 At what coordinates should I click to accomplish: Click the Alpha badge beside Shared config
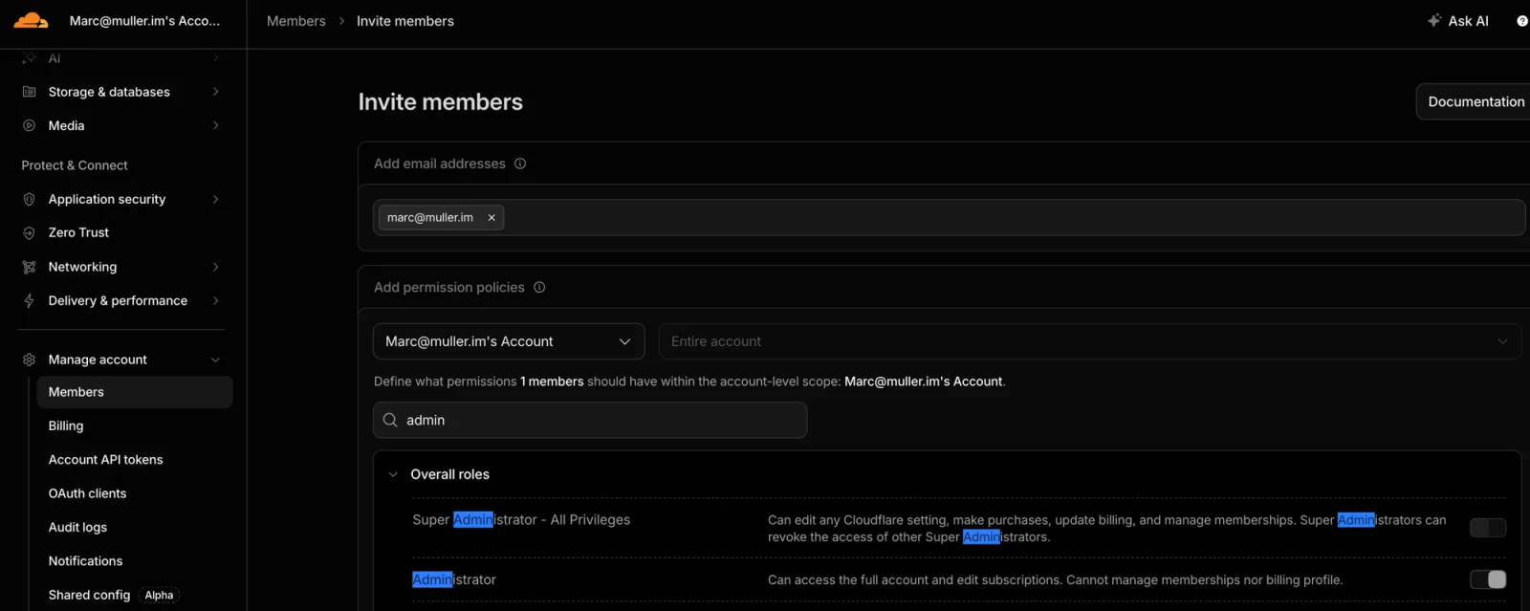pos(159,595)
